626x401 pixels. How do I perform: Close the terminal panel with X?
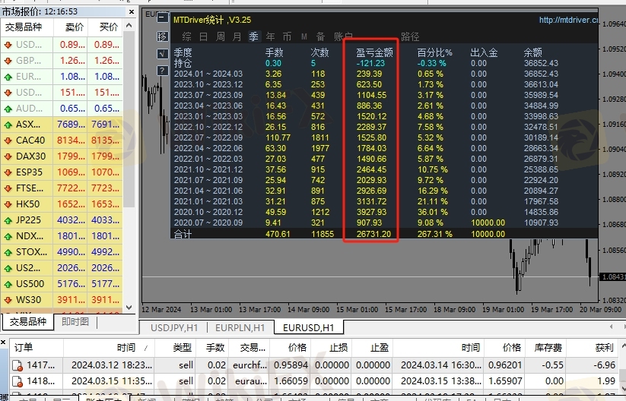[3, 343]
